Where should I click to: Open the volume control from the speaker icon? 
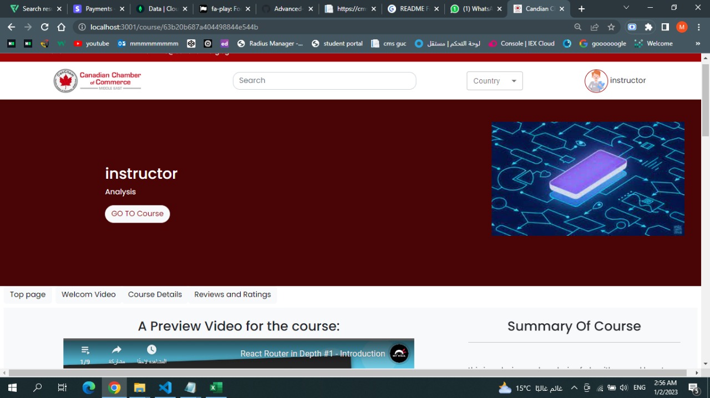[623, 387]
